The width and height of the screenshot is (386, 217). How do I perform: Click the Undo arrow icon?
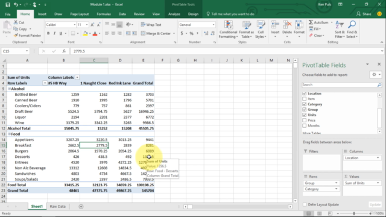[x=16, y=4]
